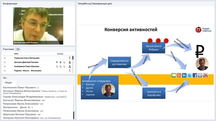Click the Участники panel header
This screenshot has width=216, height=121.
(8, 49)
